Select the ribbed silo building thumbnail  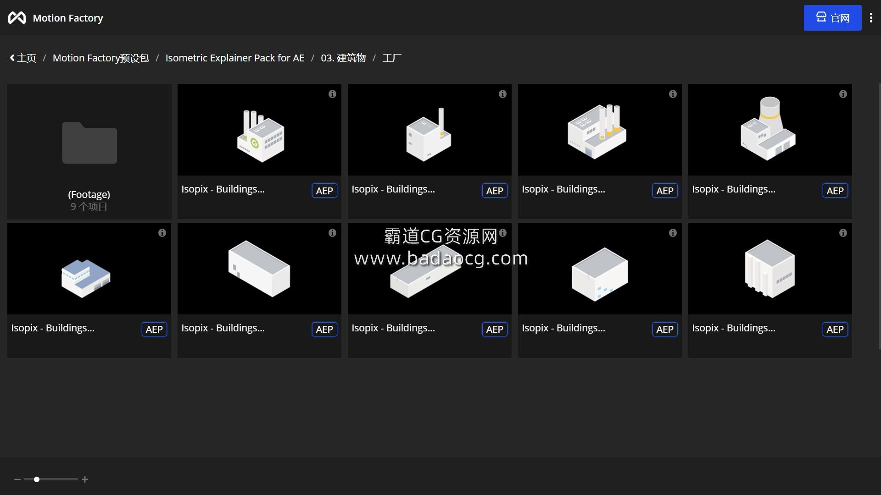point(770,269)
